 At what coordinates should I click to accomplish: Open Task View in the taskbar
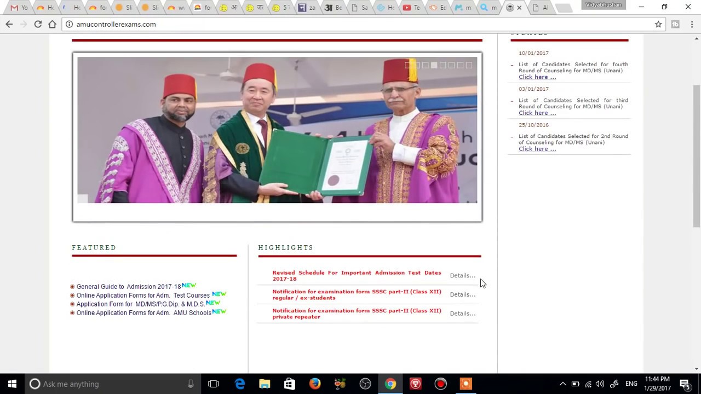(214, 384)
